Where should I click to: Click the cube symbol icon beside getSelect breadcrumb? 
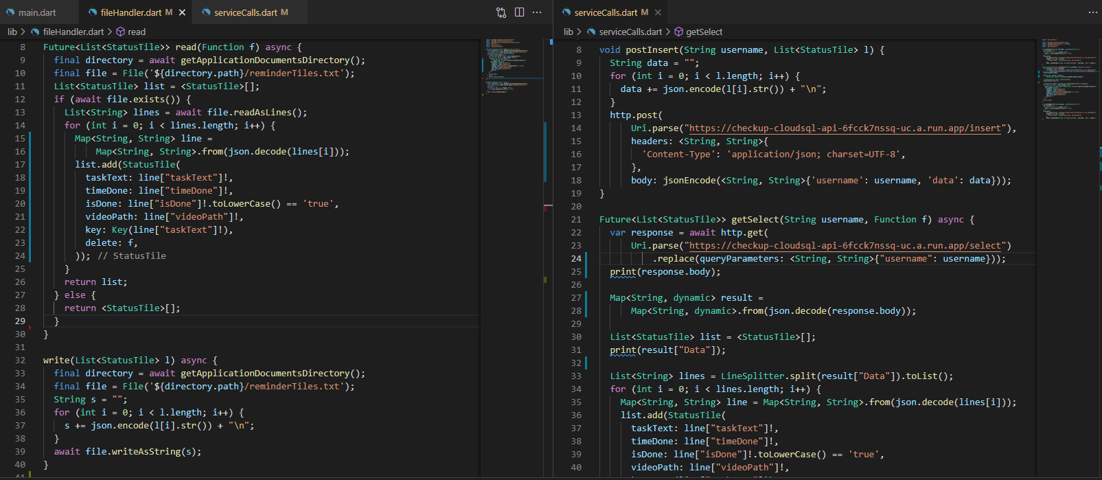[678, 32]
